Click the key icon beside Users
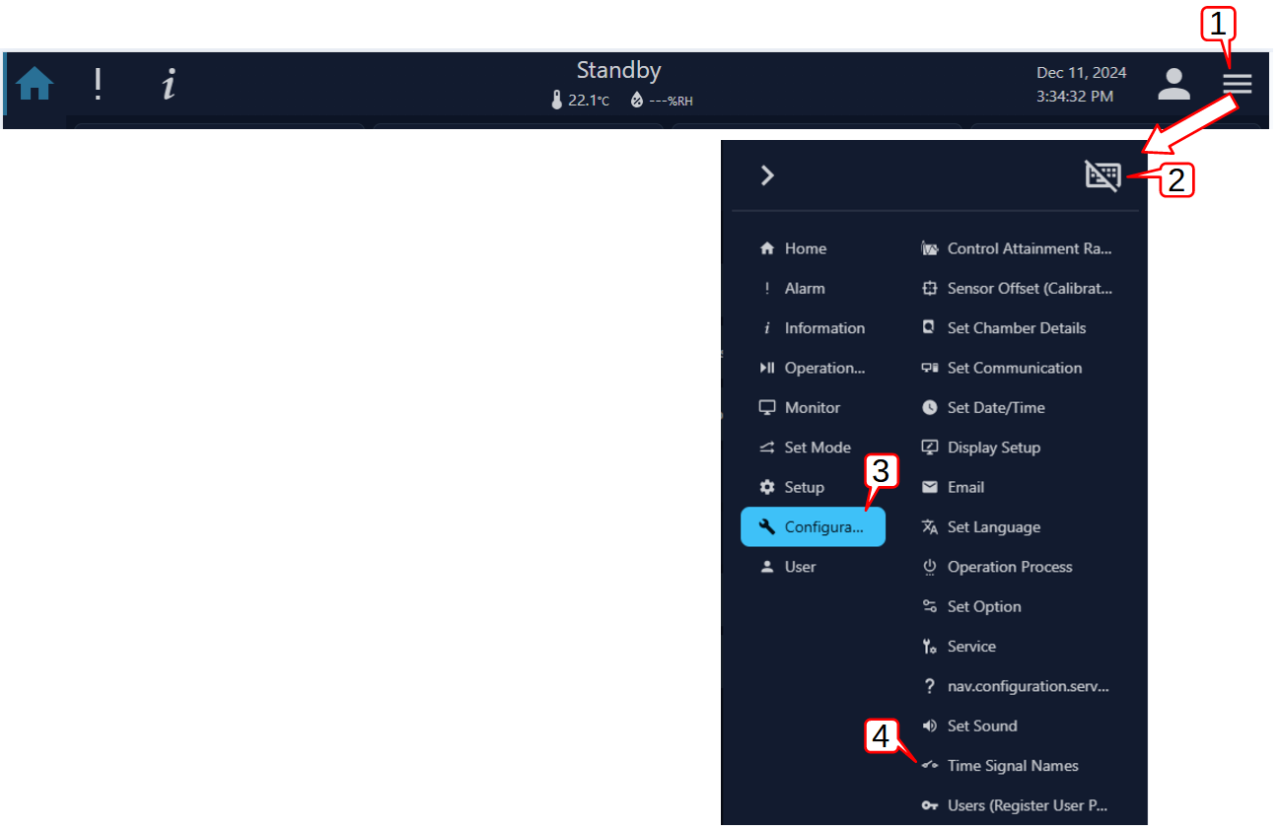This screenshot has width=1280, height=831. pyautogui.click(x=929, y=805)
